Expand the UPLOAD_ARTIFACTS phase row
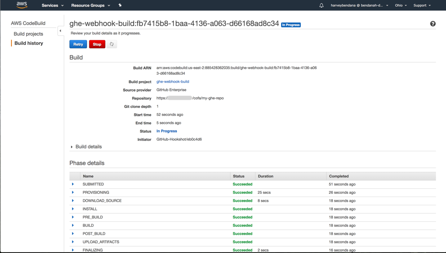 click(73, 242)
